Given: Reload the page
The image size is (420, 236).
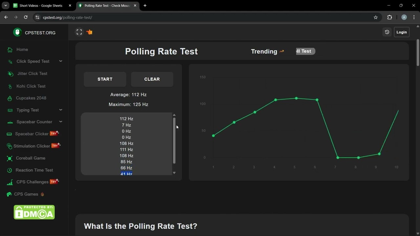Looking at the screenshot, I should click(26, 17).
